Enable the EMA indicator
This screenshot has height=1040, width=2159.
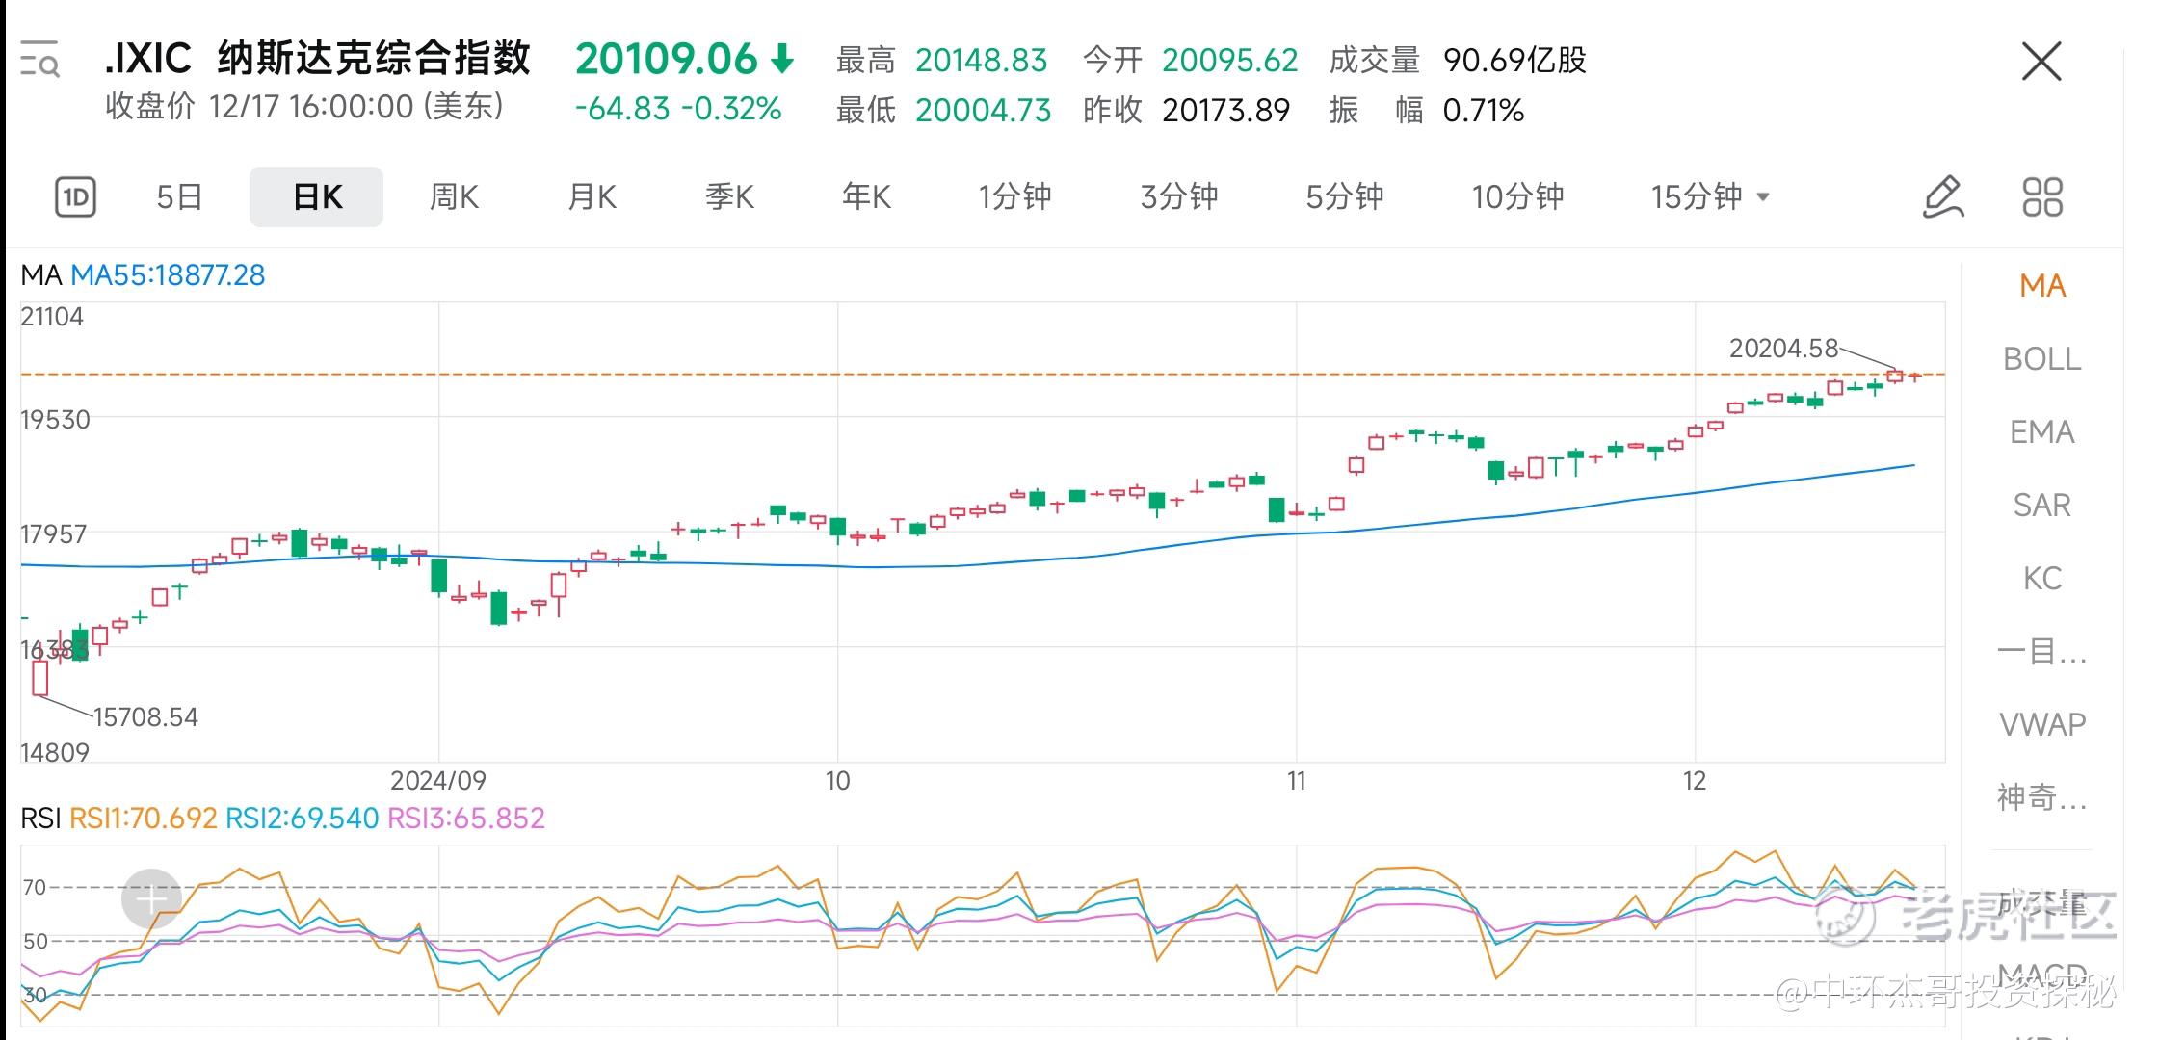[2042, 432]
